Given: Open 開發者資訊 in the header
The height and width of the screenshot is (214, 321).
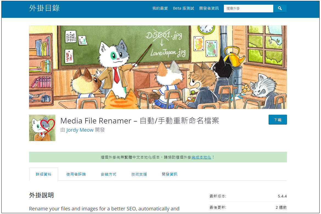Looking at the screenshot, I should 209,9.
